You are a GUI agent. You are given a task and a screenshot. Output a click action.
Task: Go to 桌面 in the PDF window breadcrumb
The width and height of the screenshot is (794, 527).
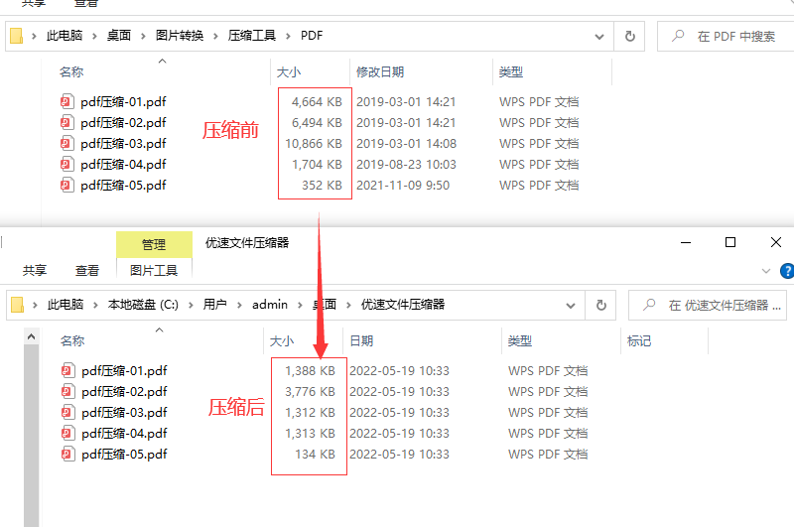[x=119, y=36]
